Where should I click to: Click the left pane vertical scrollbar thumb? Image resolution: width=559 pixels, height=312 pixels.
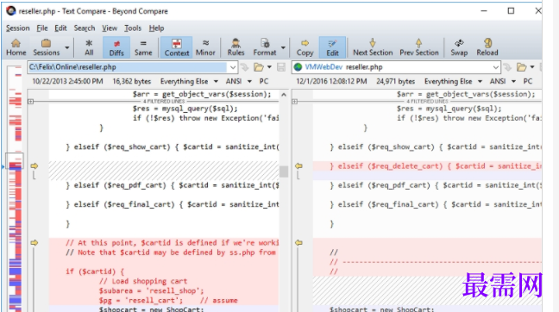[x=284, y=172]
